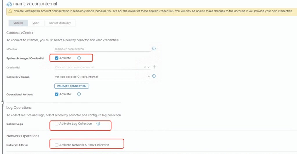Enable Activate Network & Flow Collection
This screenshot has width=297, height=154.
click(57, 145)
